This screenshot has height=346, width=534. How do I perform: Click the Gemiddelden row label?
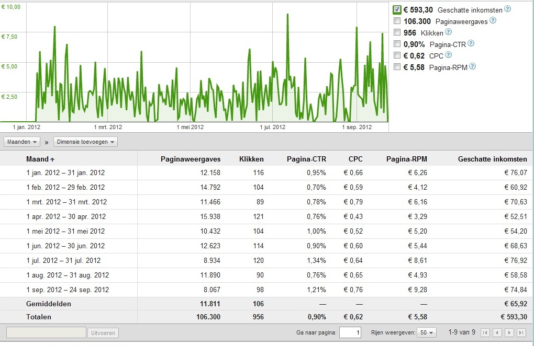click(49, 304)
